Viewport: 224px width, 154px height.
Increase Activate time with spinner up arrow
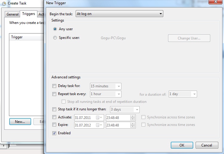pos(133,116)
